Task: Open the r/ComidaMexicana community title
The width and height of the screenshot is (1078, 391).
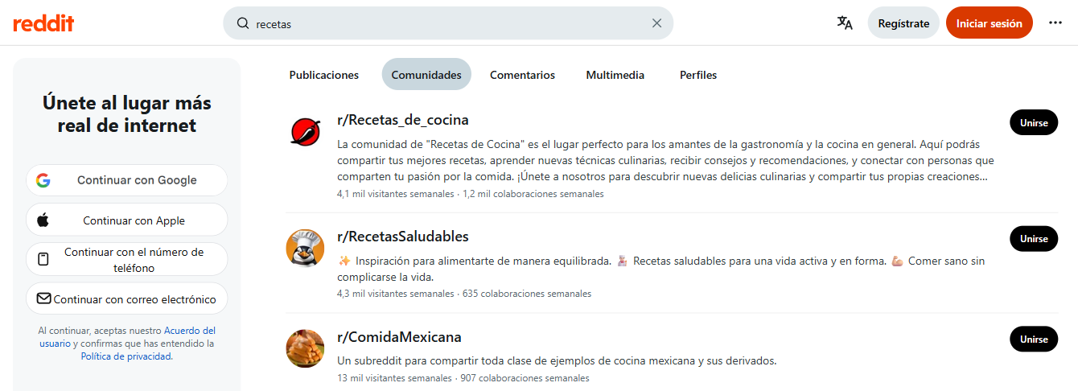Action: coord(399,337)
